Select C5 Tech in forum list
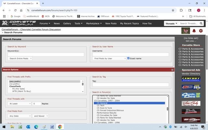The width and height of the screenshot is (208, 130). [x=100, y=105]
